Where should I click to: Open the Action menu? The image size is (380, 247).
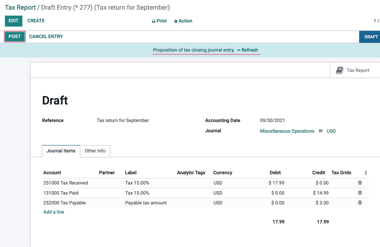click(x=183, y=21)
